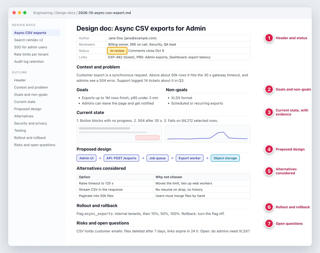
Task: Open SSO for admin users doc
Action: coord(31,47)
